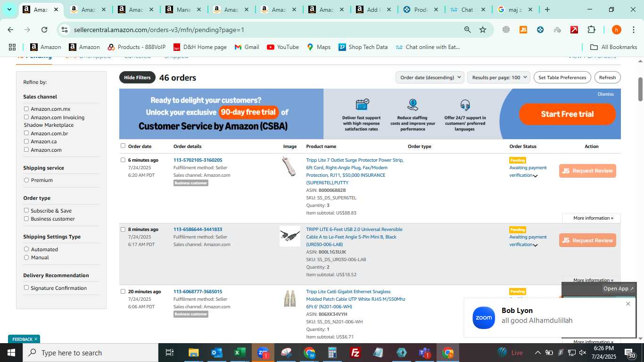Screen dimensions: 644x362
Task: Check the Amazon.com Invoicing Shadow Marketplace filter
Action: click(x=26, y=117)
